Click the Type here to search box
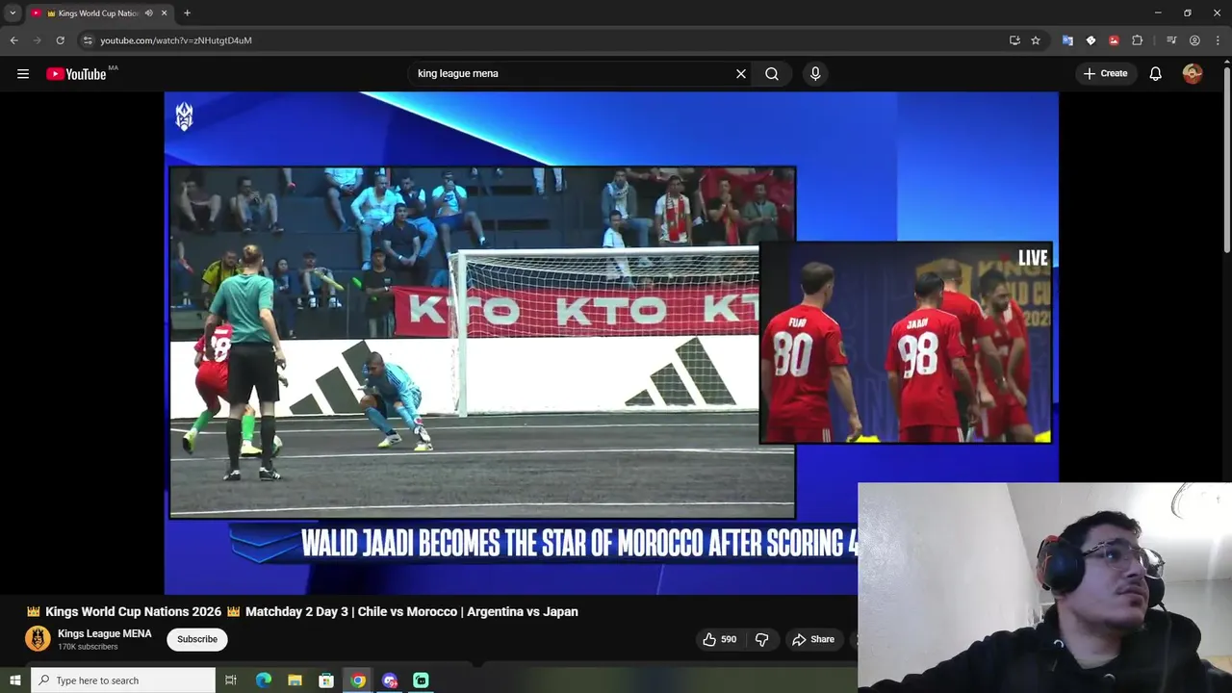The width and height of the screenshot is (1232, 693). [x=123, y=680]
